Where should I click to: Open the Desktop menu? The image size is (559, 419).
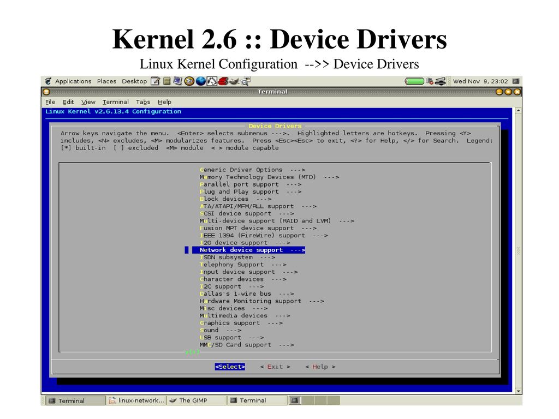[134, 81]
